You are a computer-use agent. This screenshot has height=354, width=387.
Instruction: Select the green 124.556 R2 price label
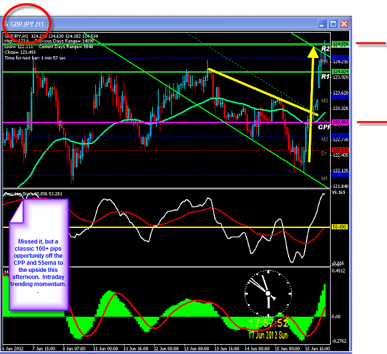pyautogui.click(x=341, y=44)
